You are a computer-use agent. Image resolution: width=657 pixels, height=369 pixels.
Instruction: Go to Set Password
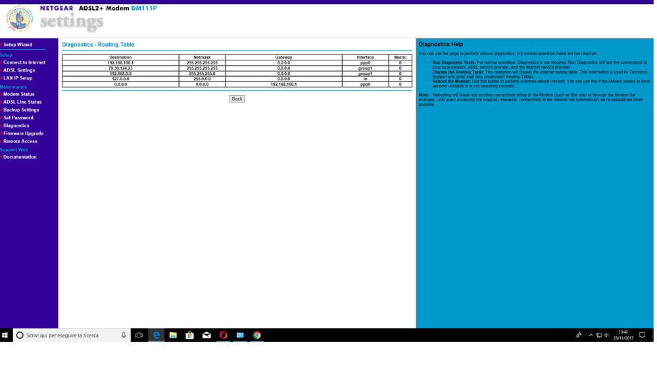point(18,118)
